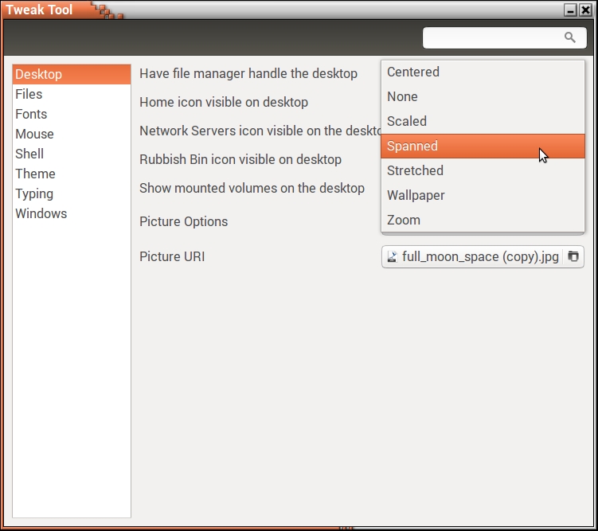Minimize the Tweak Tool window
Image resolution: width=598 pixels, height=531 pixels.
coord(570,10)
